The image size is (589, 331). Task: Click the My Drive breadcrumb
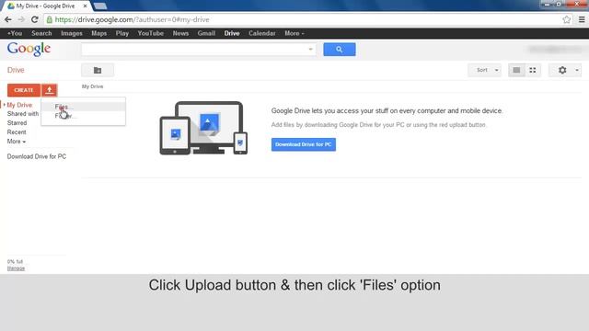[x=92, y=86]
